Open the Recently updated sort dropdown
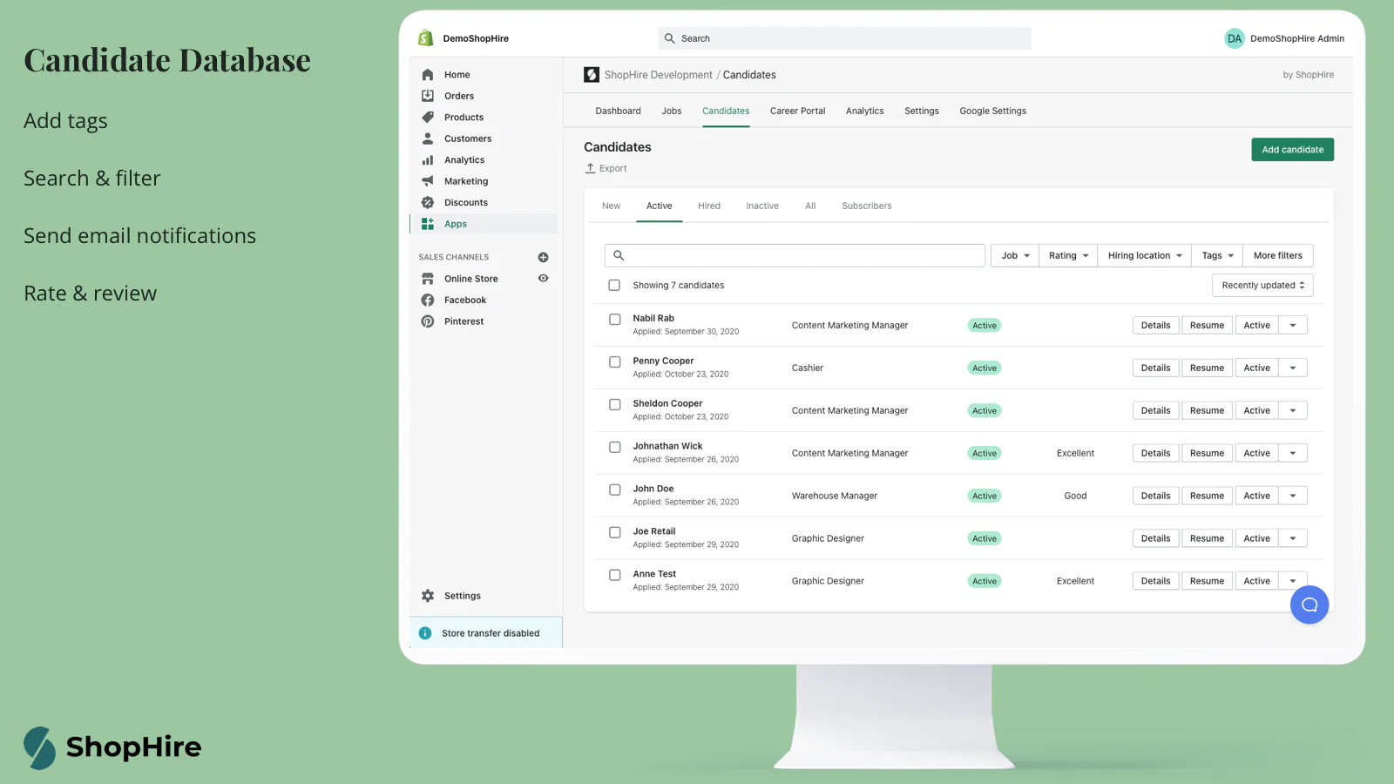The height and width of the screenshot is (784, 1394). 1262,285
